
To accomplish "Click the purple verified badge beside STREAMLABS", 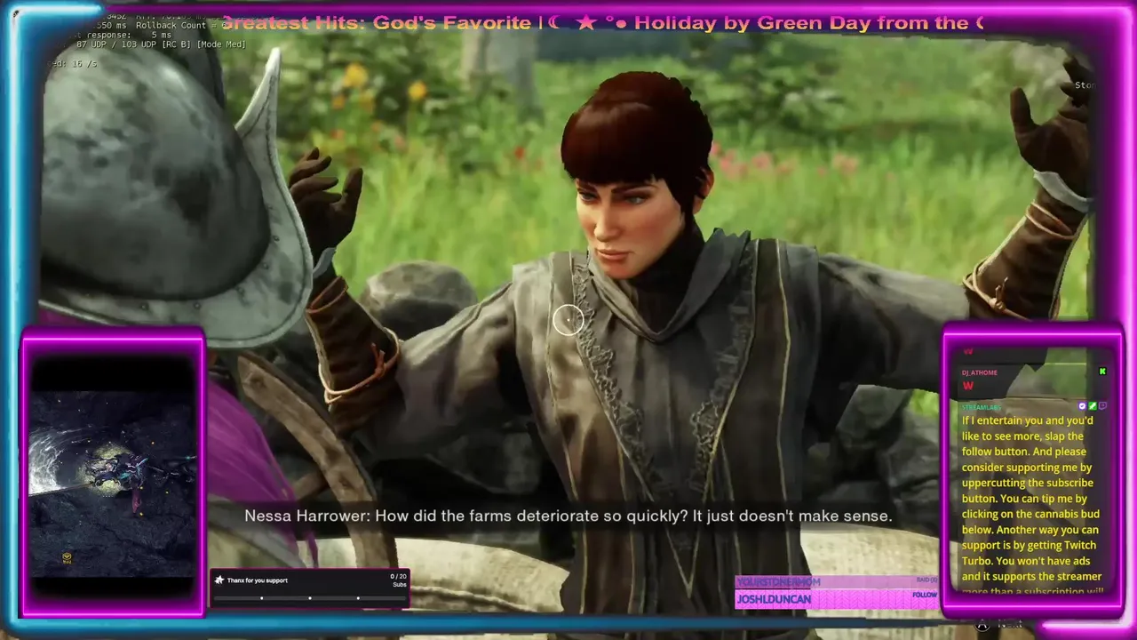I will tap(1082, 406).
